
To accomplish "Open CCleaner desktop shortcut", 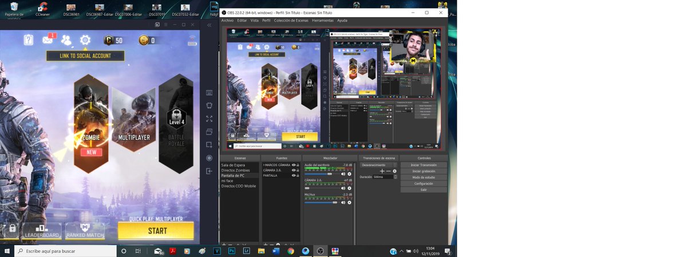I will click(42, 10).
